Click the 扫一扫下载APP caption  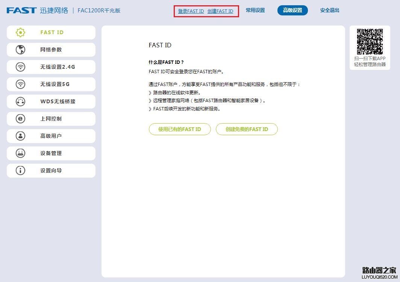coord(370,58)
